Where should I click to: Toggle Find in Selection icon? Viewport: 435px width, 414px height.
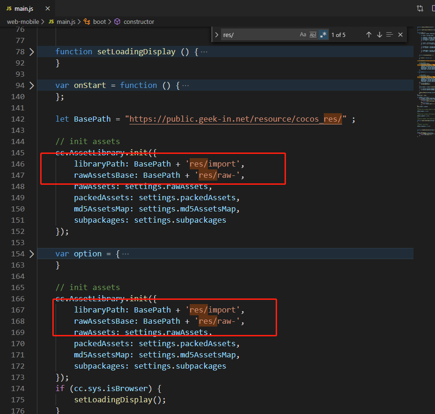click(390, 35)
